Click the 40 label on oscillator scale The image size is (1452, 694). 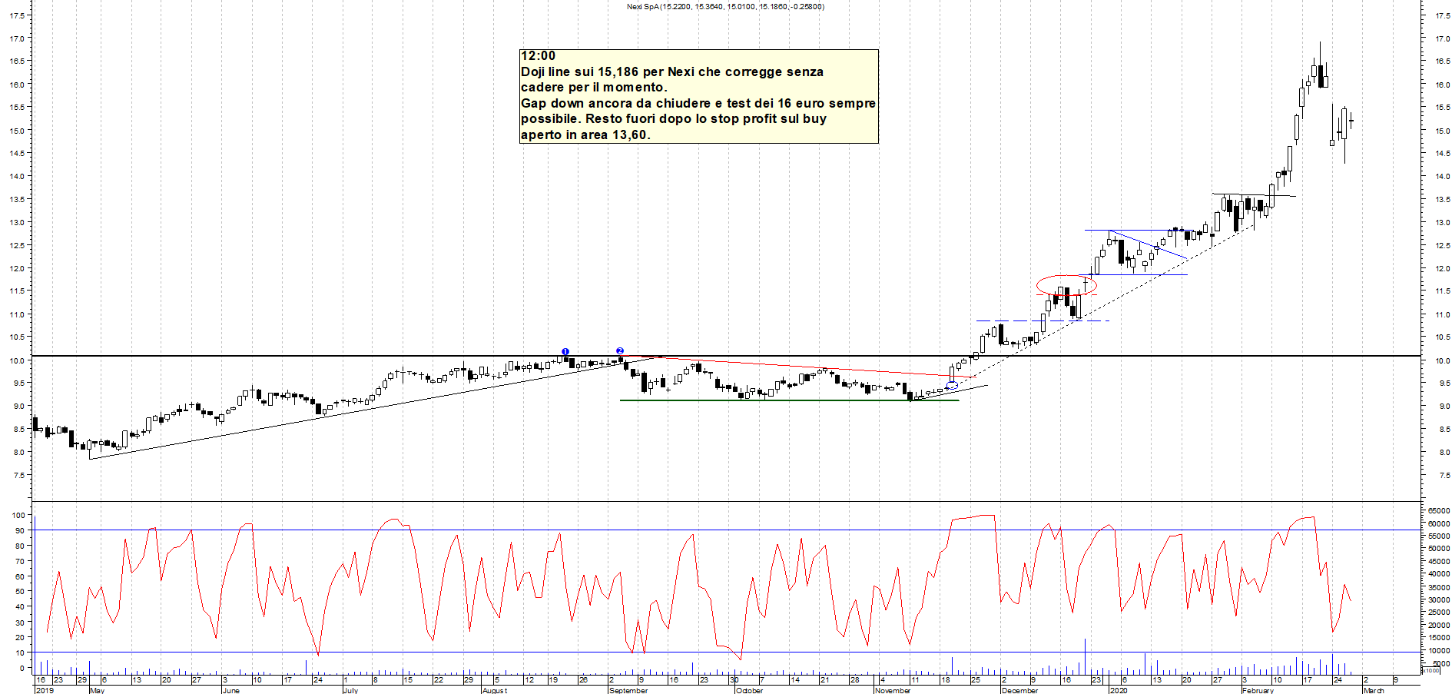pyautogui.click(x=21, y=606)
